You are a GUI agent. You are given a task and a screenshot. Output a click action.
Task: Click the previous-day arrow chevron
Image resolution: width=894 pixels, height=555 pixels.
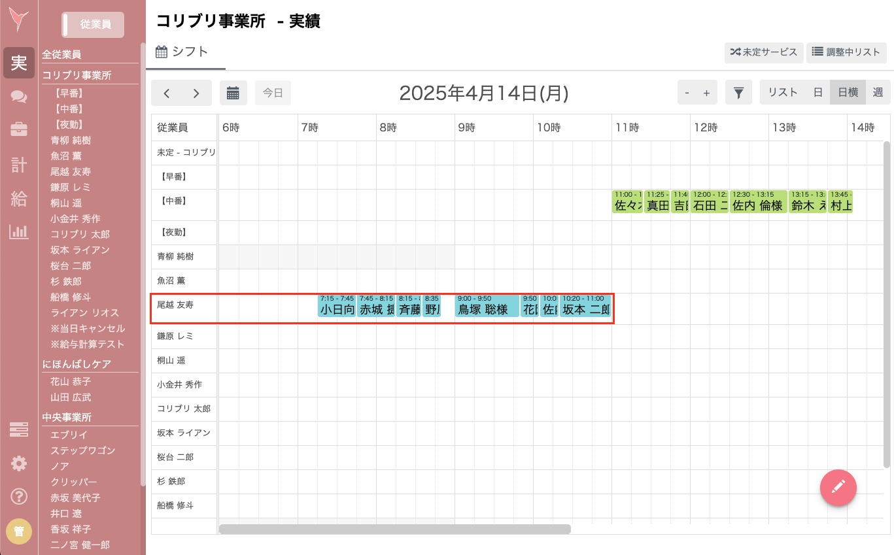point(166,92)
